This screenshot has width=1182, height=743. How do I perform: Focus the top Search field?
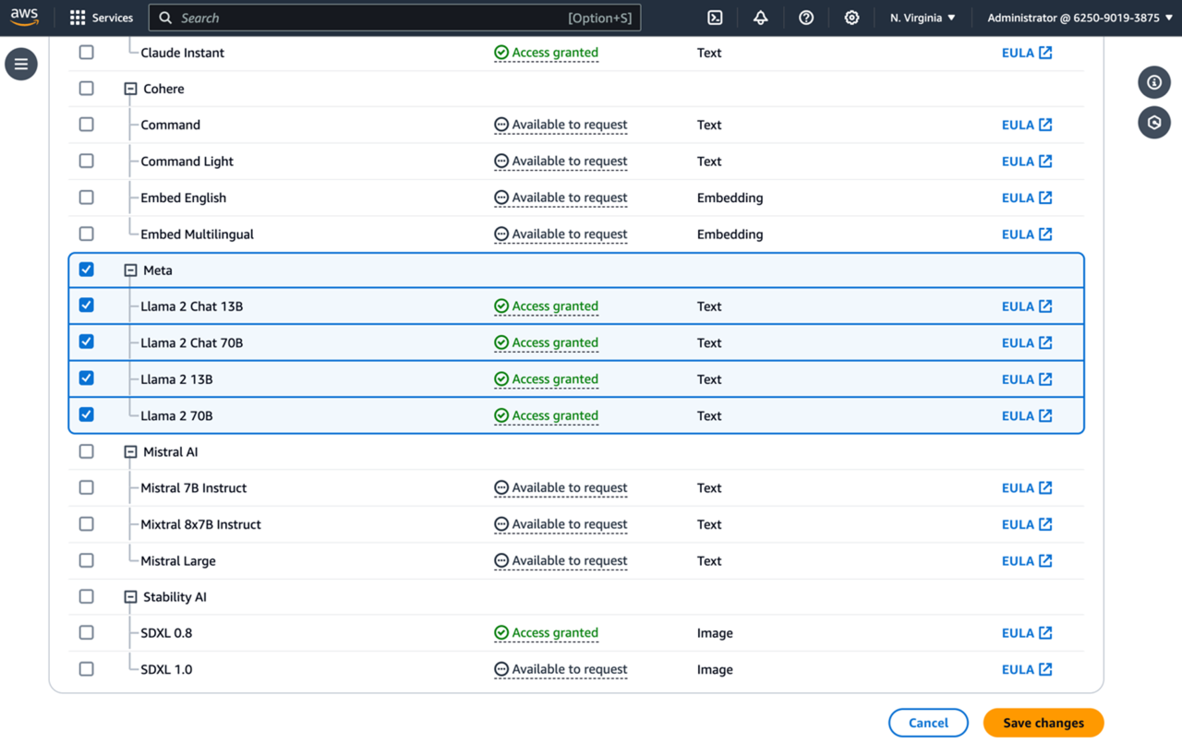394,18
